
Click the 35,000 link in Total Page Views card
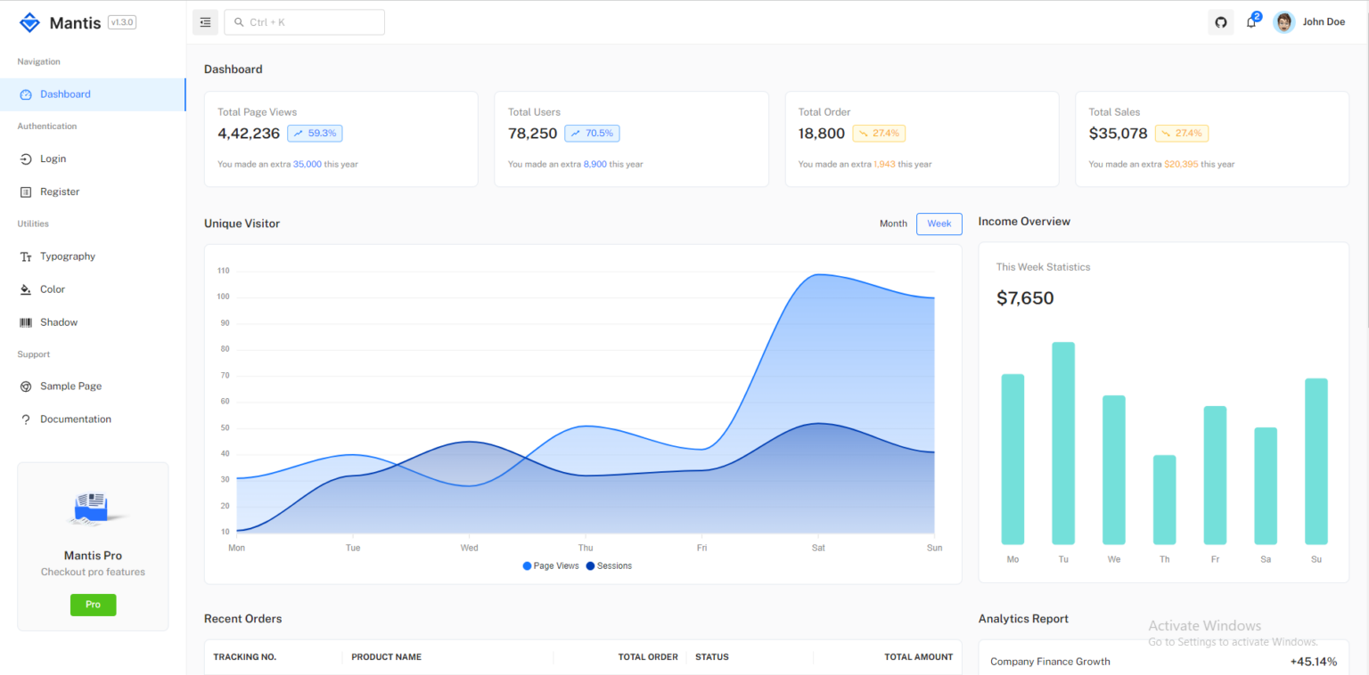pyautogui.click(x=307, y=164)
